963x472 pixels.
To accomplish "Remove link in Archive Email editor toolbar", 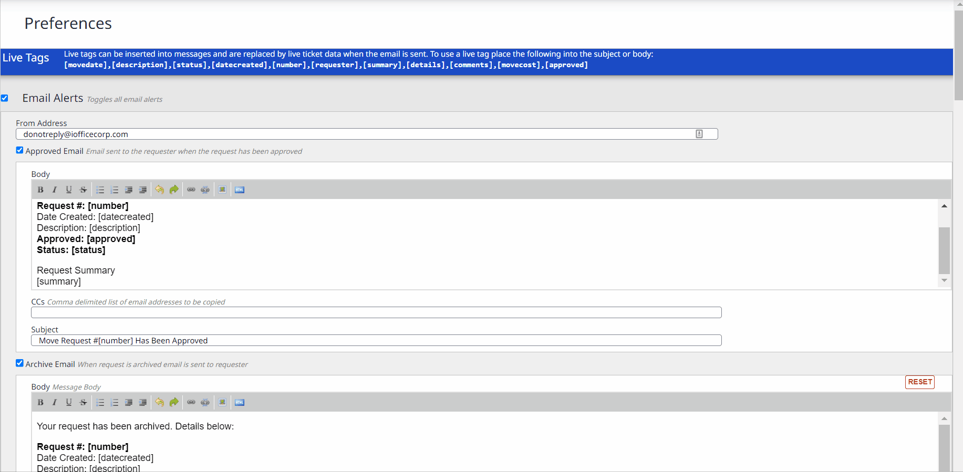I will click(205, 403).
